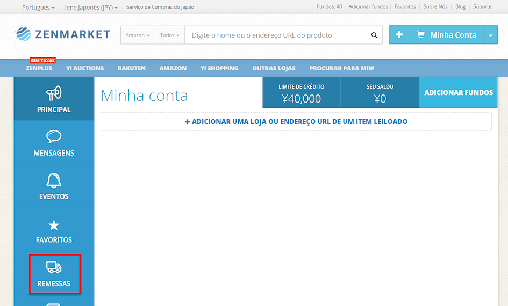508x306 pixels.
Task: Open Mensagens in the sidebar
Action: coord(54,143)
